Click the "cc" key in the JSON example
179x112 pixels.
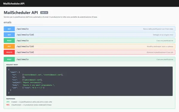pyautogui.click(x=14, y=77)
